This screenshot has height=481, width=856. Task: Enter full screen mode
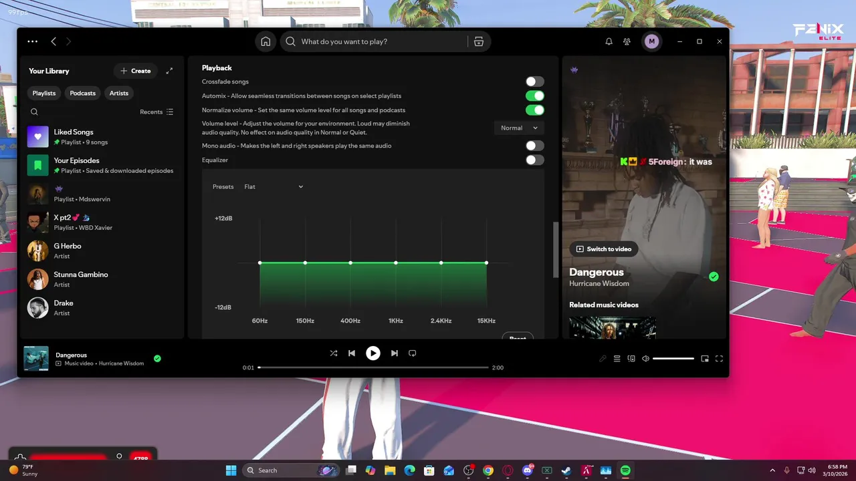[719, 359]
